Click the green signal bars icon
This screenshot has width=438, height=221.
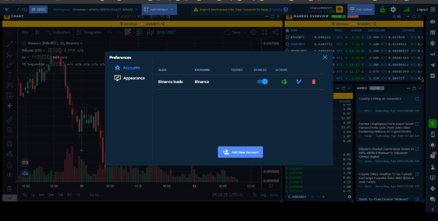point(406,10)
